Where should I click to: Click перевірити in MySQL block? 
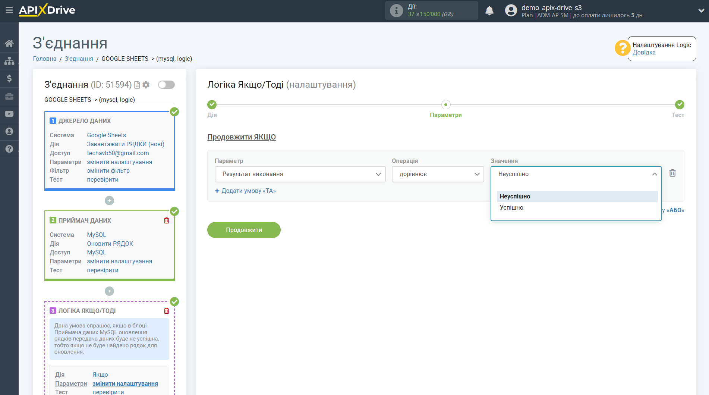103,270
